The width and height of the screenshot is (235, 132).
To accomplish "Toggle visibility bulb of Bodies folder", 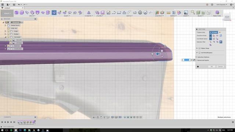I will [8, 34].
